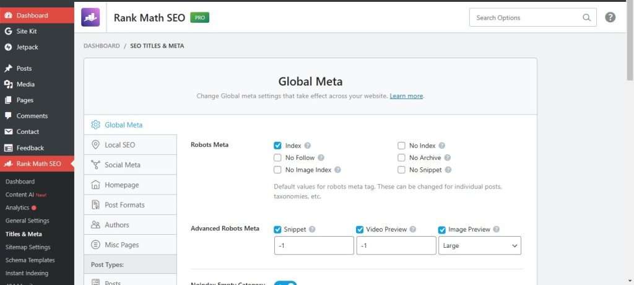Click help icon next to Video Preview

[413, 229]
